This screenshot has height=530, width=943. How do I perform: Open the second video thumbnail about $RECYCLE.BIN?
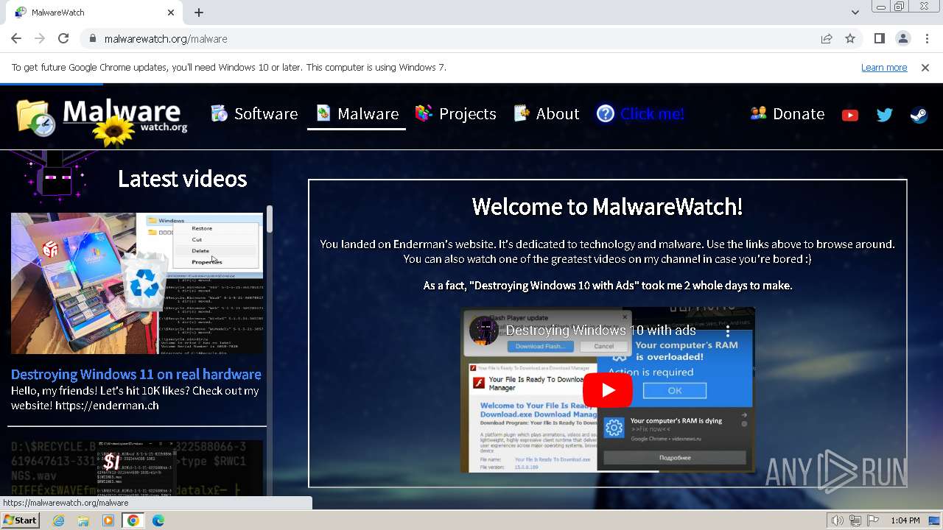(x=137, y=467)
